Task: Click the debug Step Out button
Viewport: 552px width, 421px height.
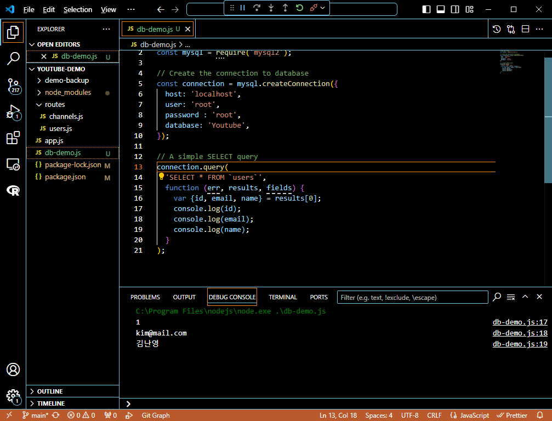Action: click(285, 8)
